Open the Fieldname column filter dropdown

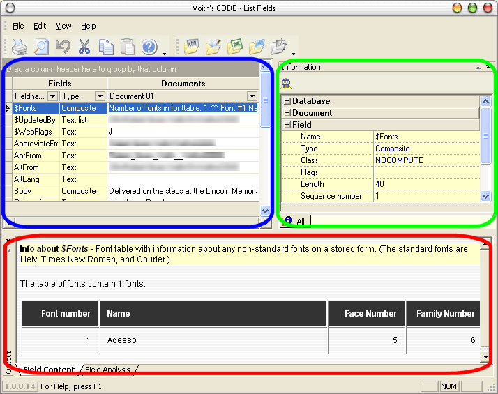[53, 96]
